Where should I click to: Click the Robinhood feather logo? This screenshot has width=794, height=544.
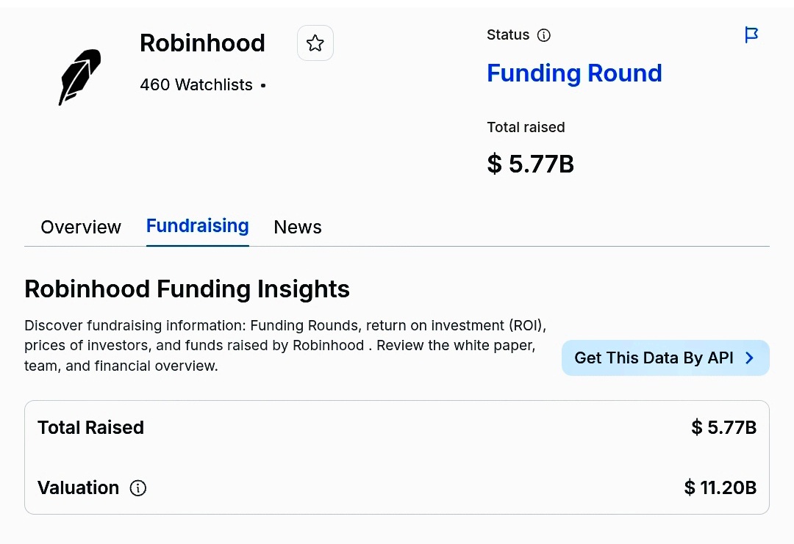pos(79,76)
